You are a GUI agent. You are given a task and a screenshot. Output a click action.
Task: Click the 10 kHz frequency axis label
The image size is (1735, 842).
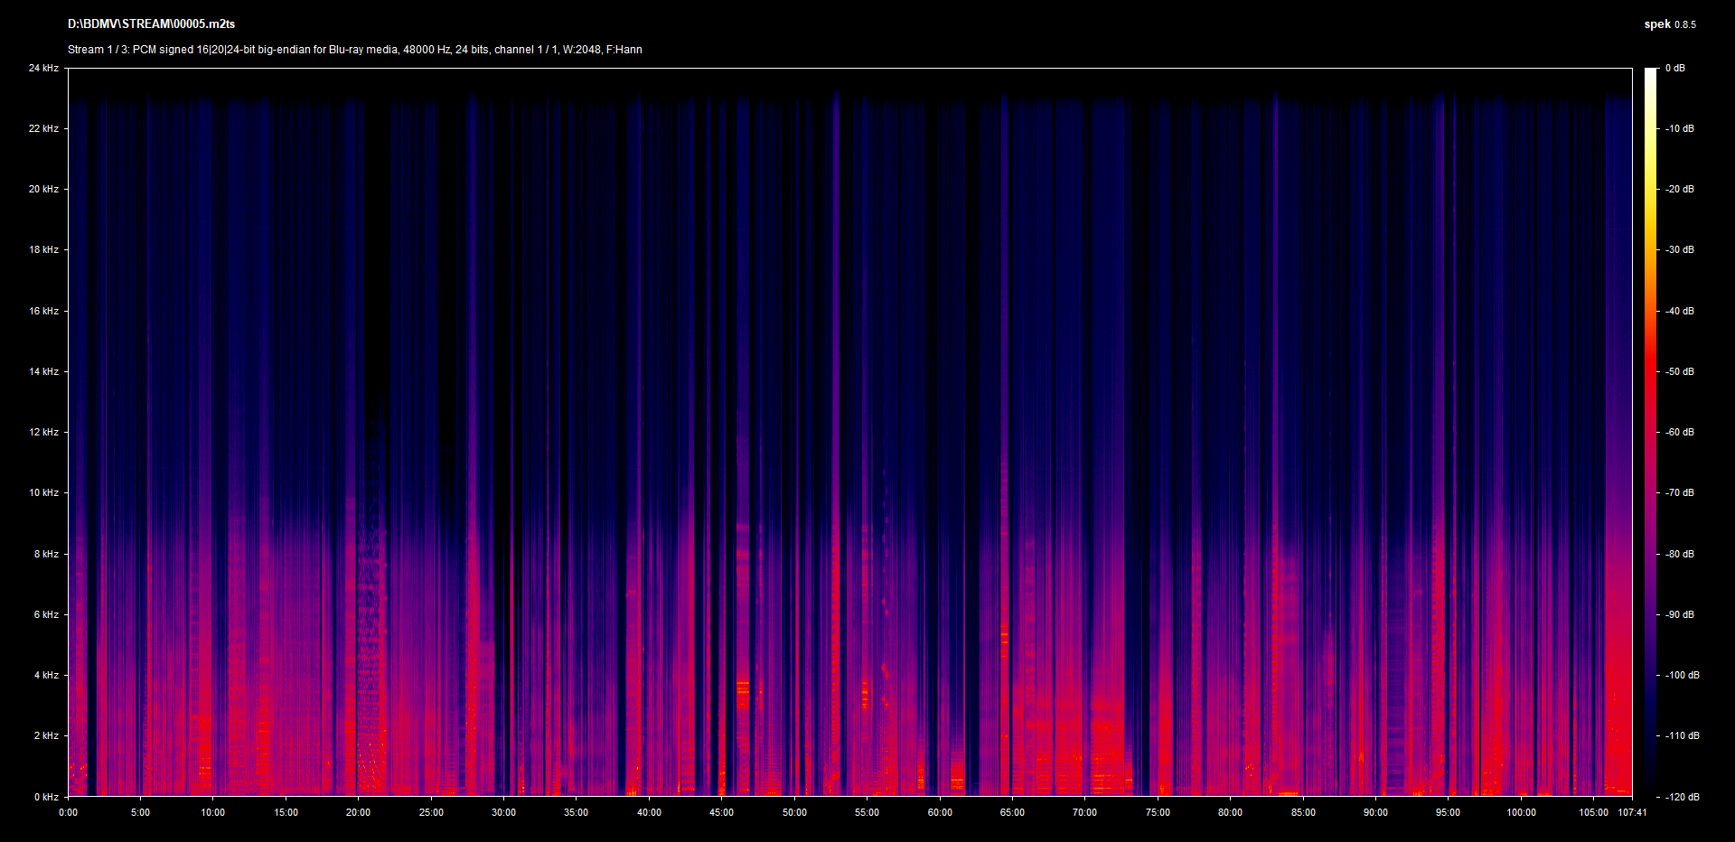(43, 493)
